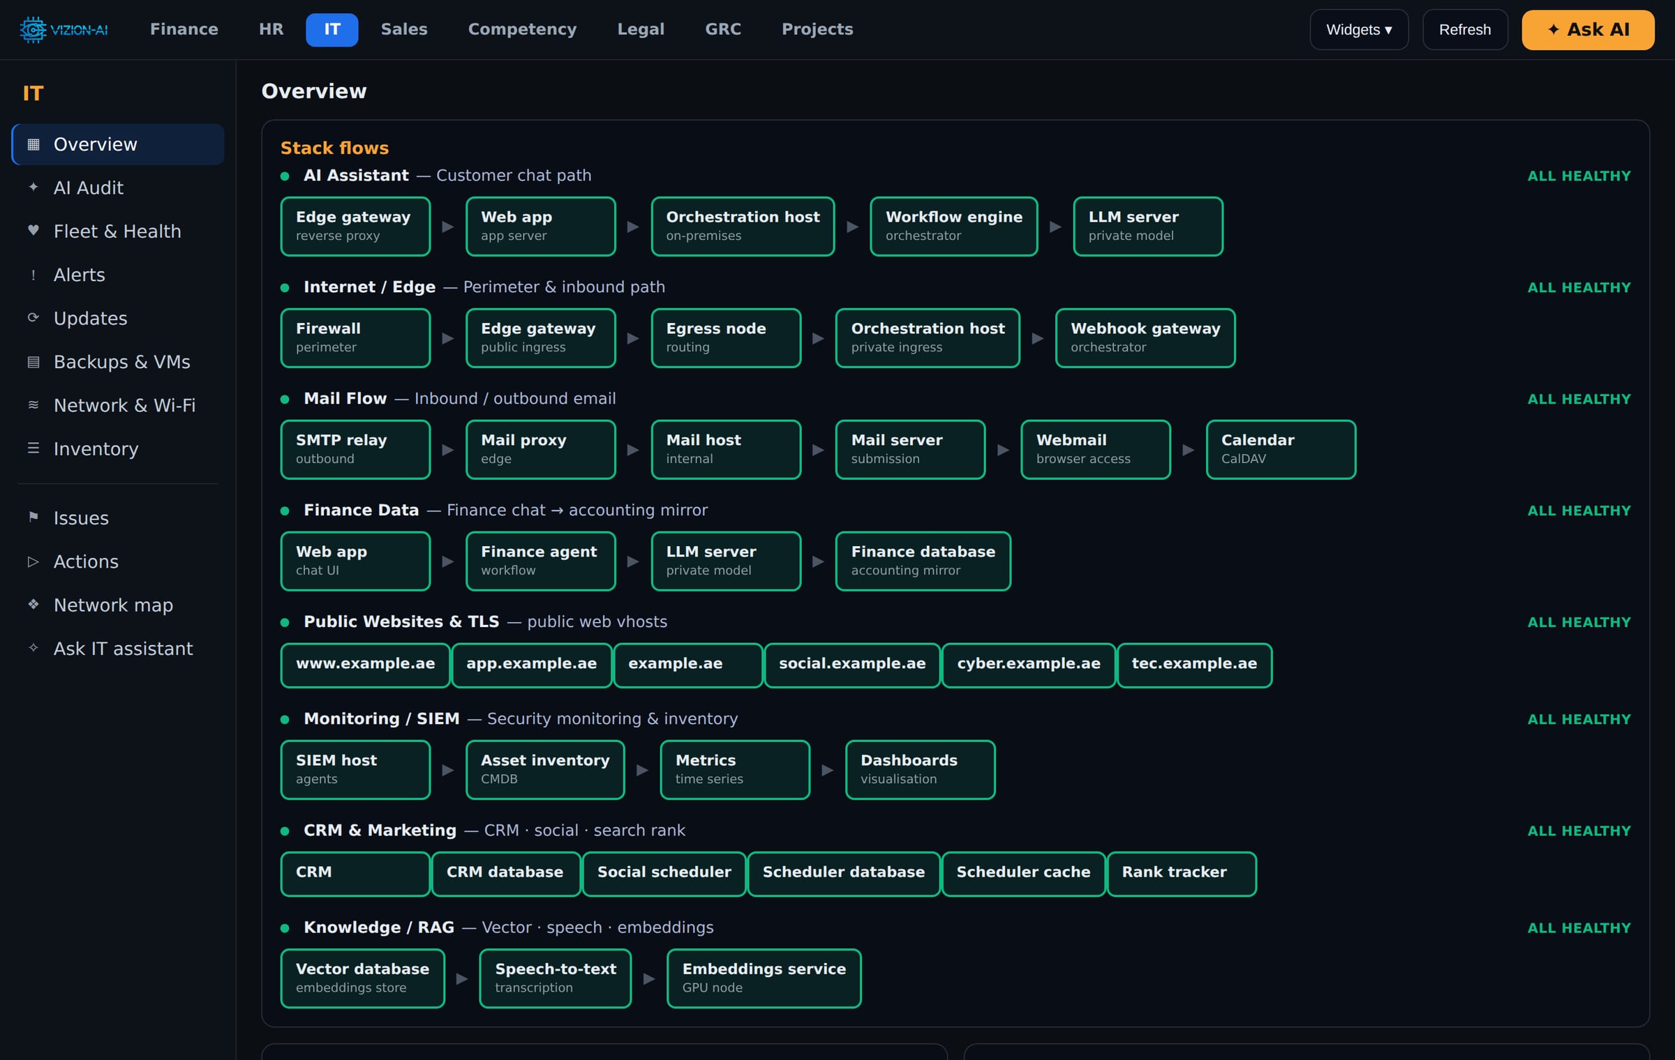Open the Fleet & Health sidebar page
This screenshot has width=1675, height=1060.
pyautogui.click(x=118, y=232)
